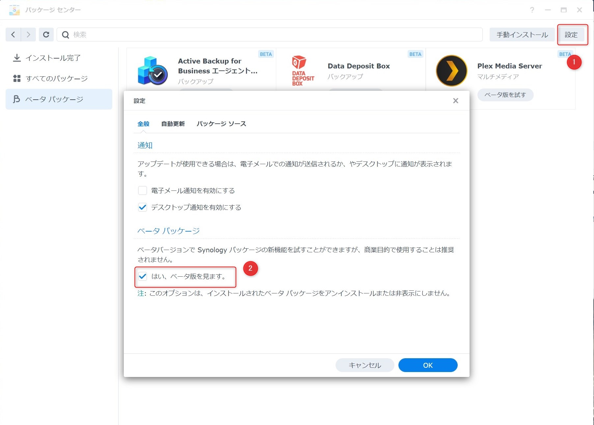
Task: Open インストール完了 in sidebar
Action: (53, 58)
